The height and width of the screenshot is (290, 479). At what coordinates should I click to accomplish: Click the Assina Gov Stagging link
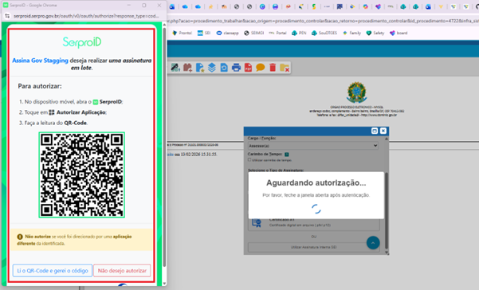coord(40,61)
